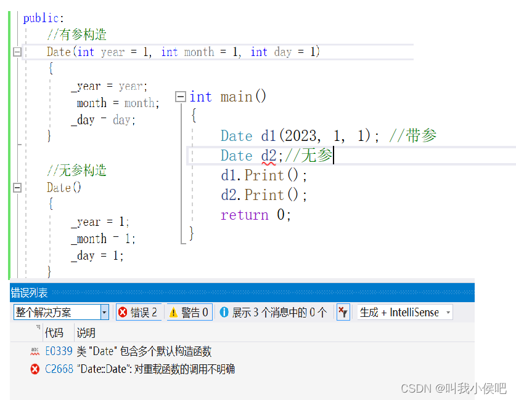Click the 说明 column header
The image size is (516, 400).
pyautogui.click(x=84, y=332)
